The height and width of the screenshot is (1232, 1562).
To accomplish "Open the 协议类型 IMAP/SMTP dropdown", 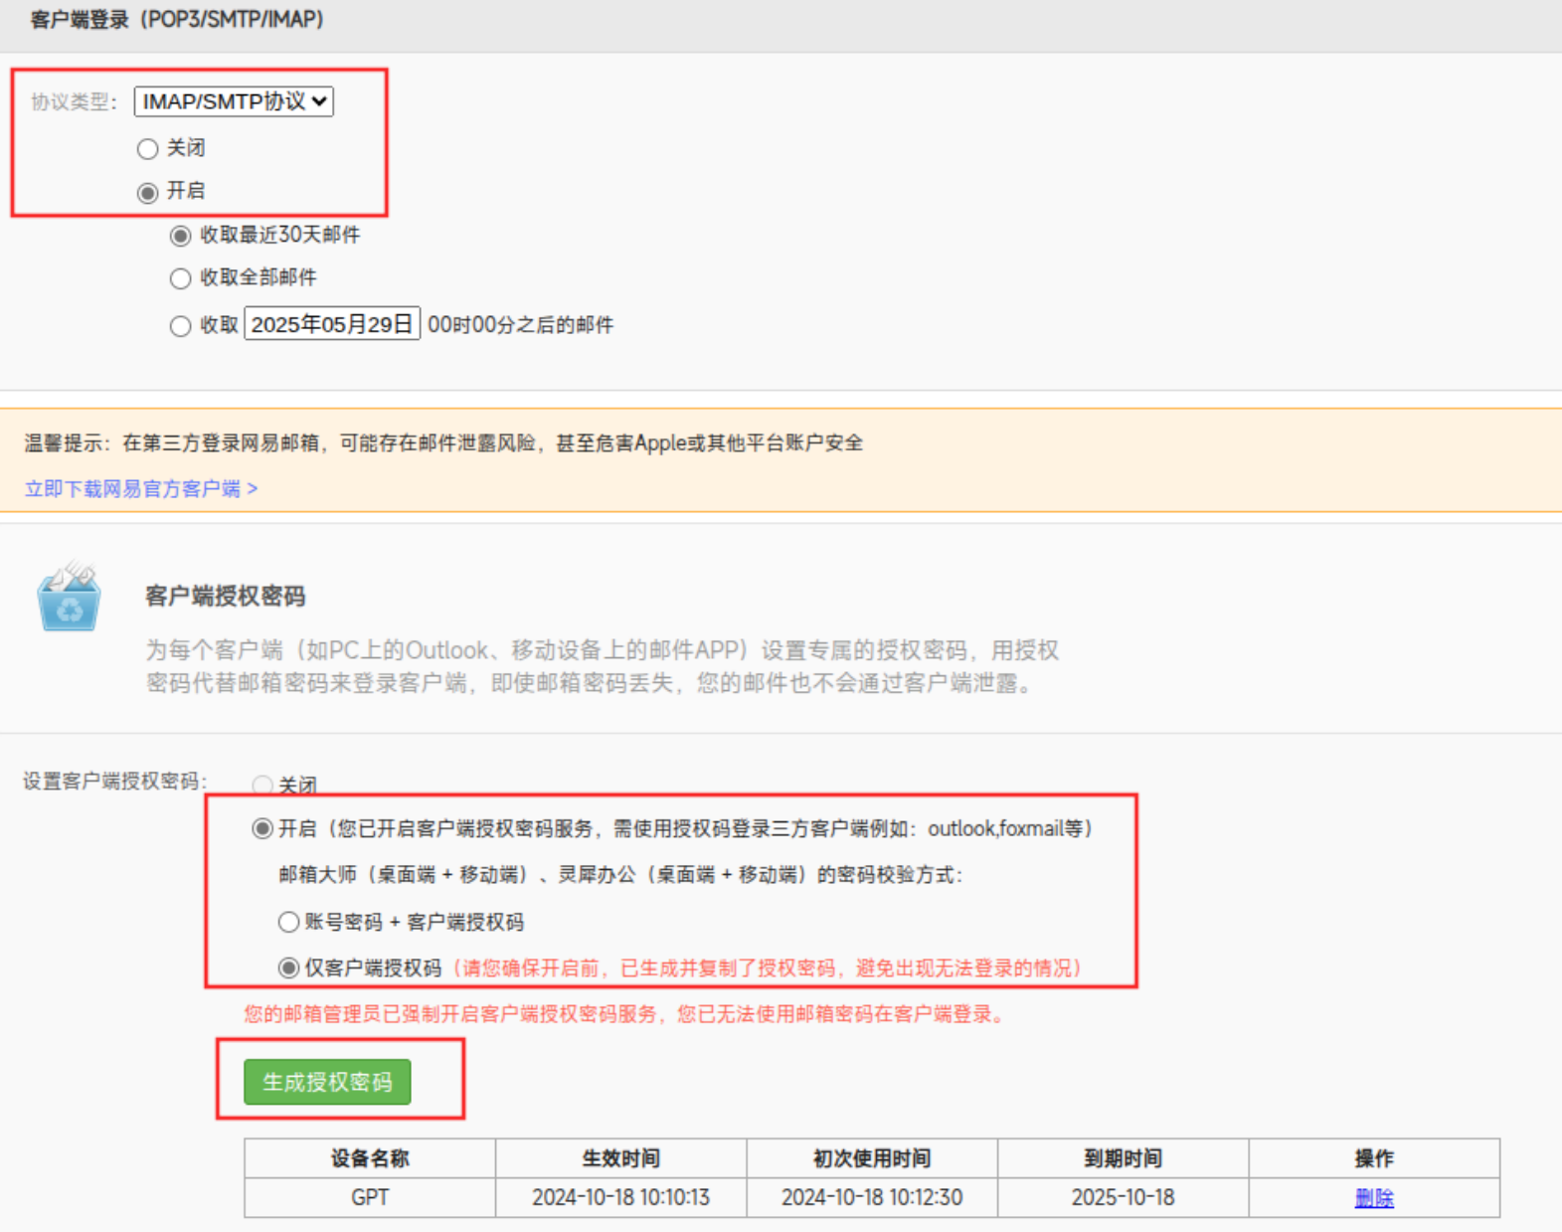I will 234,101.
